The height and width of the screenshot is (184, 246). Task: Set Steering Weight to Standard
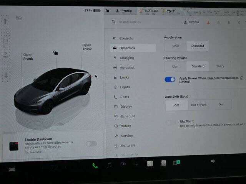tap(198, 66)
